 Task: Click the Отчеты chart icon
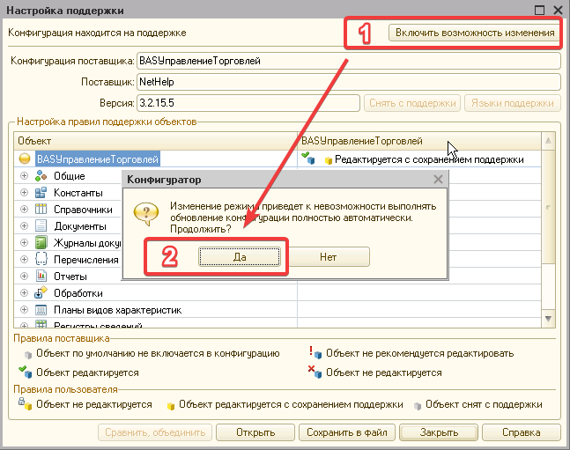41,277
